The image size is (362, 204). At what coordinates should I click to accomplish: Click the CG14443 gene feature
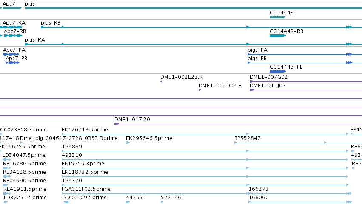278,17
